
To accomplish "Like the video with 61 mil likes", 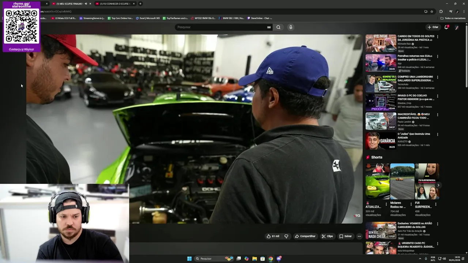I will (x=273, y=236).
